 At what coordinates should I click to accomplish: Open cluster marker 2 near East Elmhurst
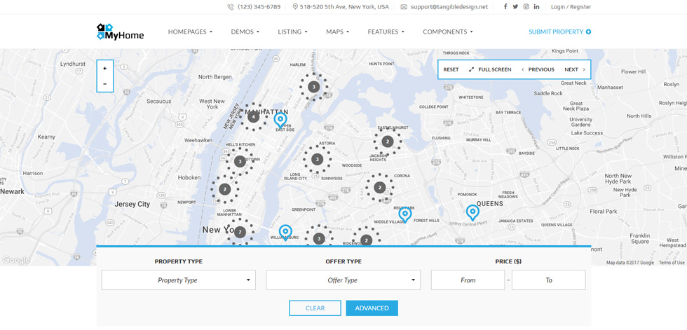coord(387,142)
